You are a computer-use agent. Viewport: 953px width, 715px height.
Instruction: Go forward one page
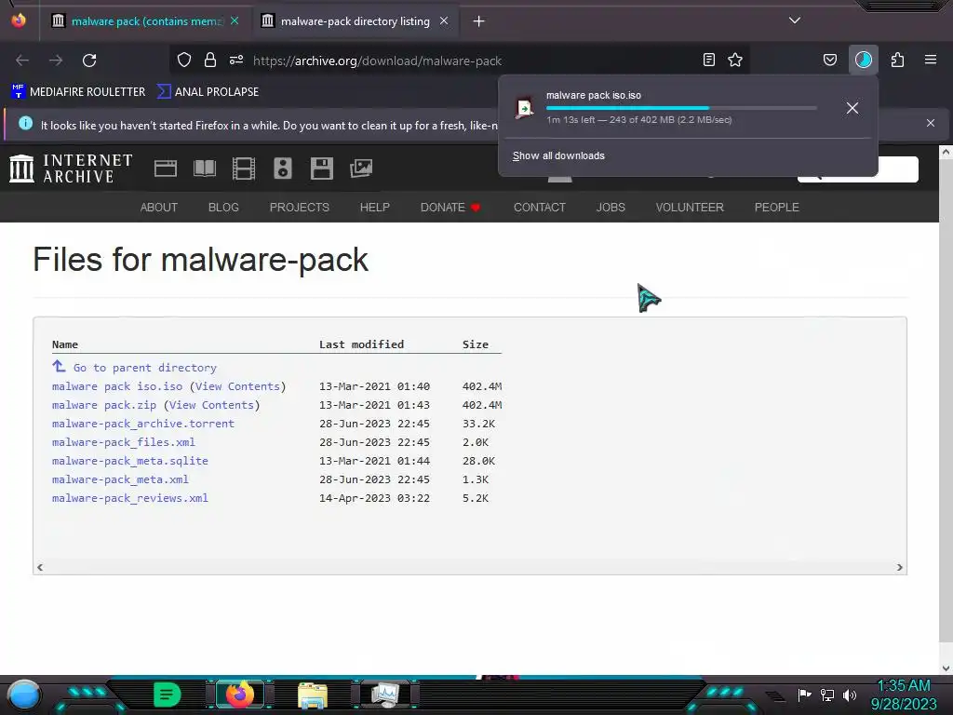56,61
